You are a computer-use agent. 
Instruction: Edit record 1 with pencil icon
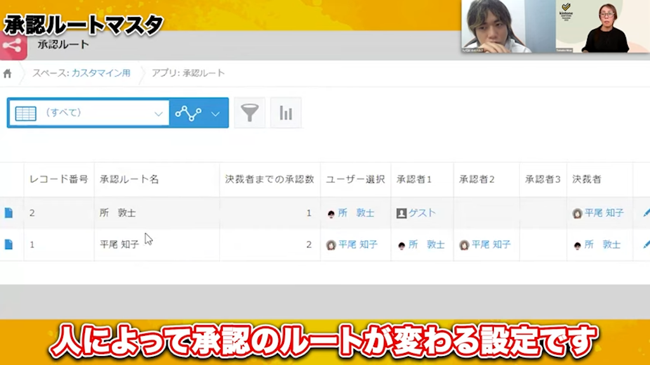(x=646, y=245)
